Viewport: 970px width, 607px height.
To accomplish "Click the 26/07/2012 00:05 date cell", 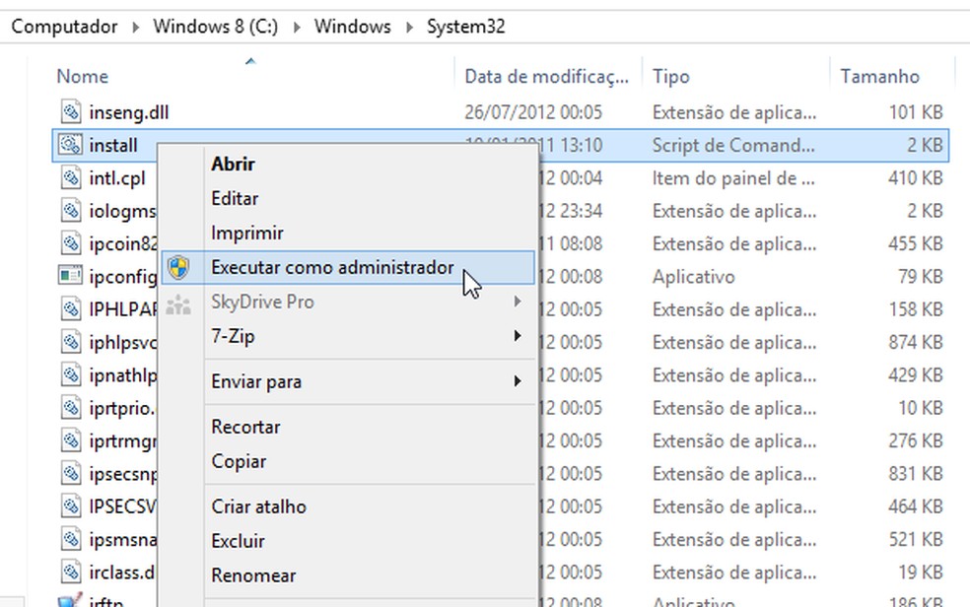I will tap(533, 112).
